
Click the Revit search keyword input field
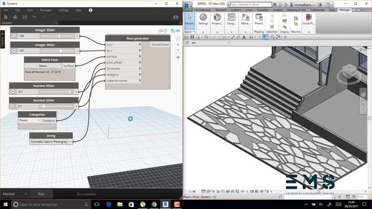(251, 5)
